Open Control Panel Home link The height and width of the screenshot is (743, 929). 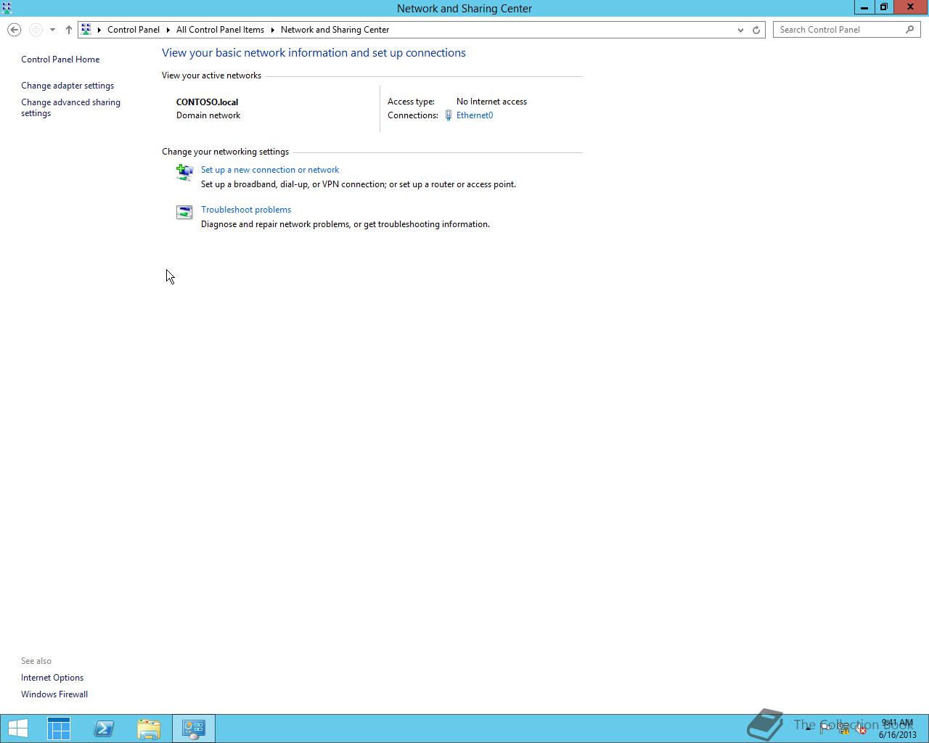coord(60,59)
